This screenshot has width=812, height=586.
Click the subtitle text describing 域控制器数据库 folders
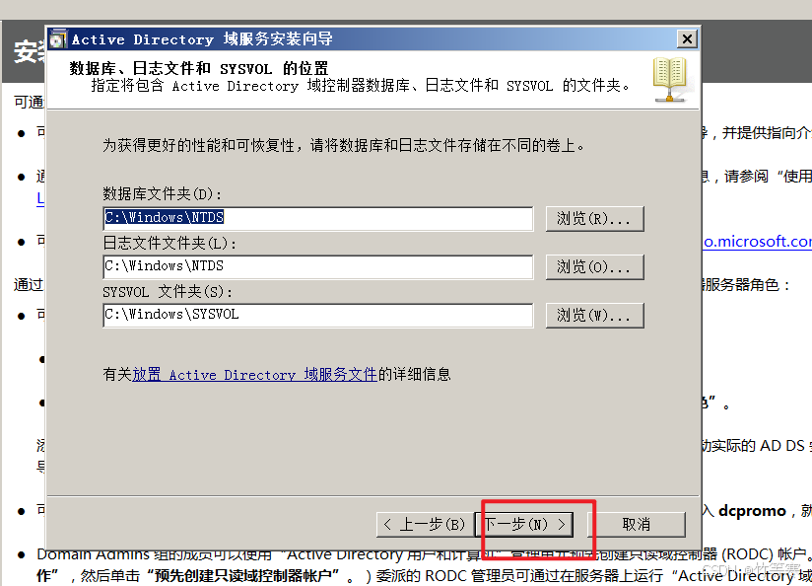[x=361, y=86]
